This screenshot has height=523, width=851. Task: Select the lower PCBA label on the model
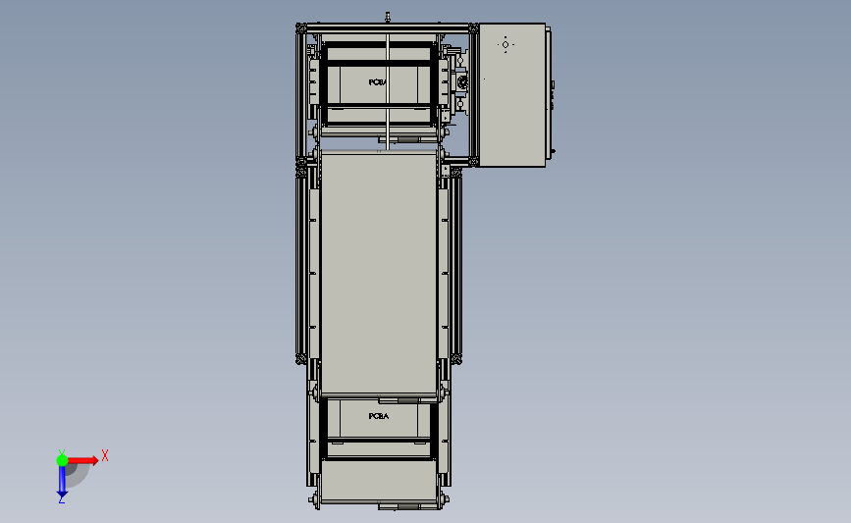pyautogui.click(x=378, y=416)
